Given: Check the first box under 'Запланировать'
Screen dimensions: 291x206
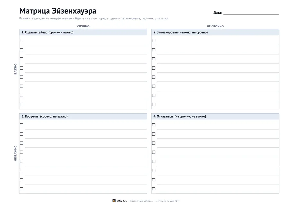Looking at the screenshot, I should point(154,40).
